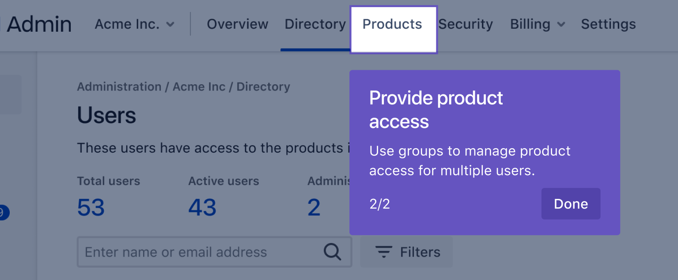Click the Active users count 43
The image size is (678, 280).
pyautogui.click(x=202, y=207)
